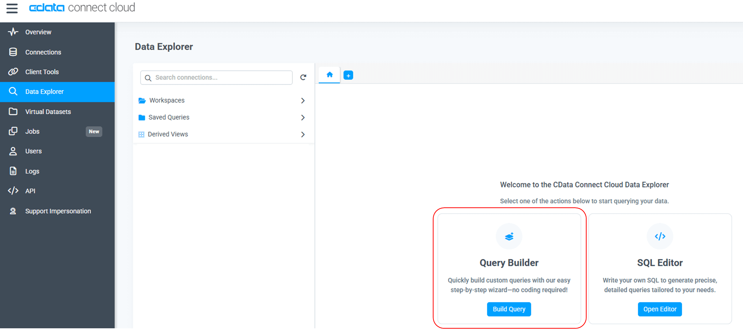Click the CData Connect Cloud logo
This screenshot has width=743, height=332.
82,7
